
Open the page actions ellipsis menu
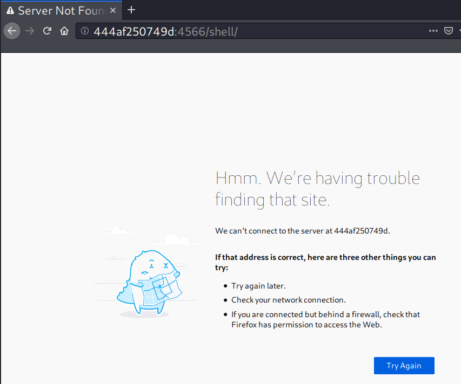point(433,31)
